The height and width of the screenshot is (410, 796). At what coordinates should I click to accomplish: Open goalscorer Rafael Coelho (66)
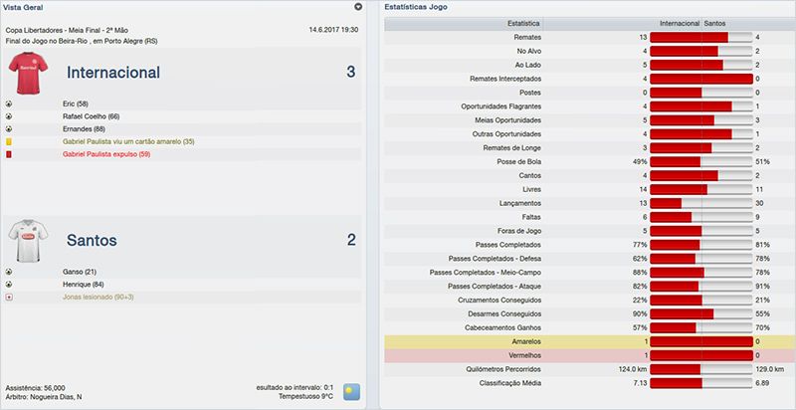[x=91, y=116]
